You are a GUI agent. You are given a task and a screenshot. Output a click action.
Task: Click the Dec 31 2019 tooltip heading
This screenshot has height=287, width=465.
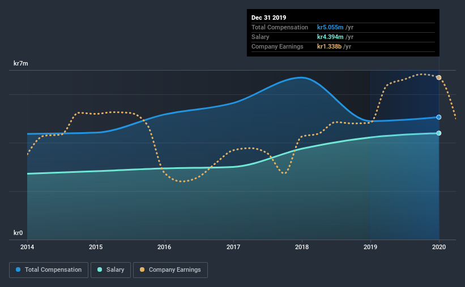268,18
